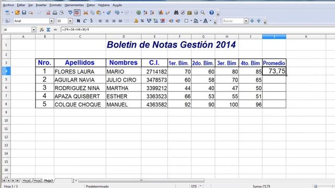This screenshot has width=335, height=188.
Task: Toggle STD selection mode in status bar
Action: click(x=194, y=186)
